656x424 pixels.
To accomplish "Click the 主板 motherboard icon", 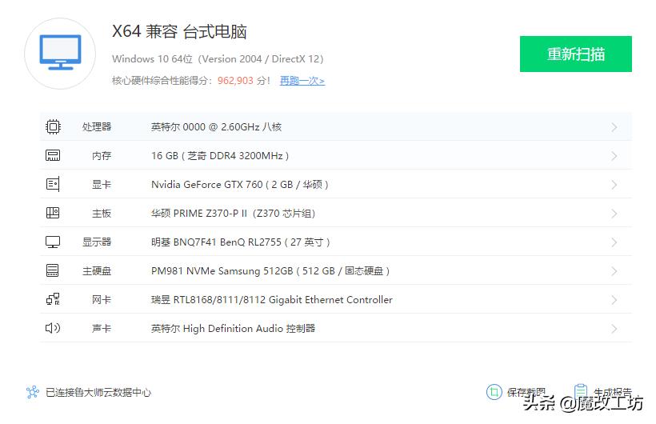I will [x=53, y=213].
